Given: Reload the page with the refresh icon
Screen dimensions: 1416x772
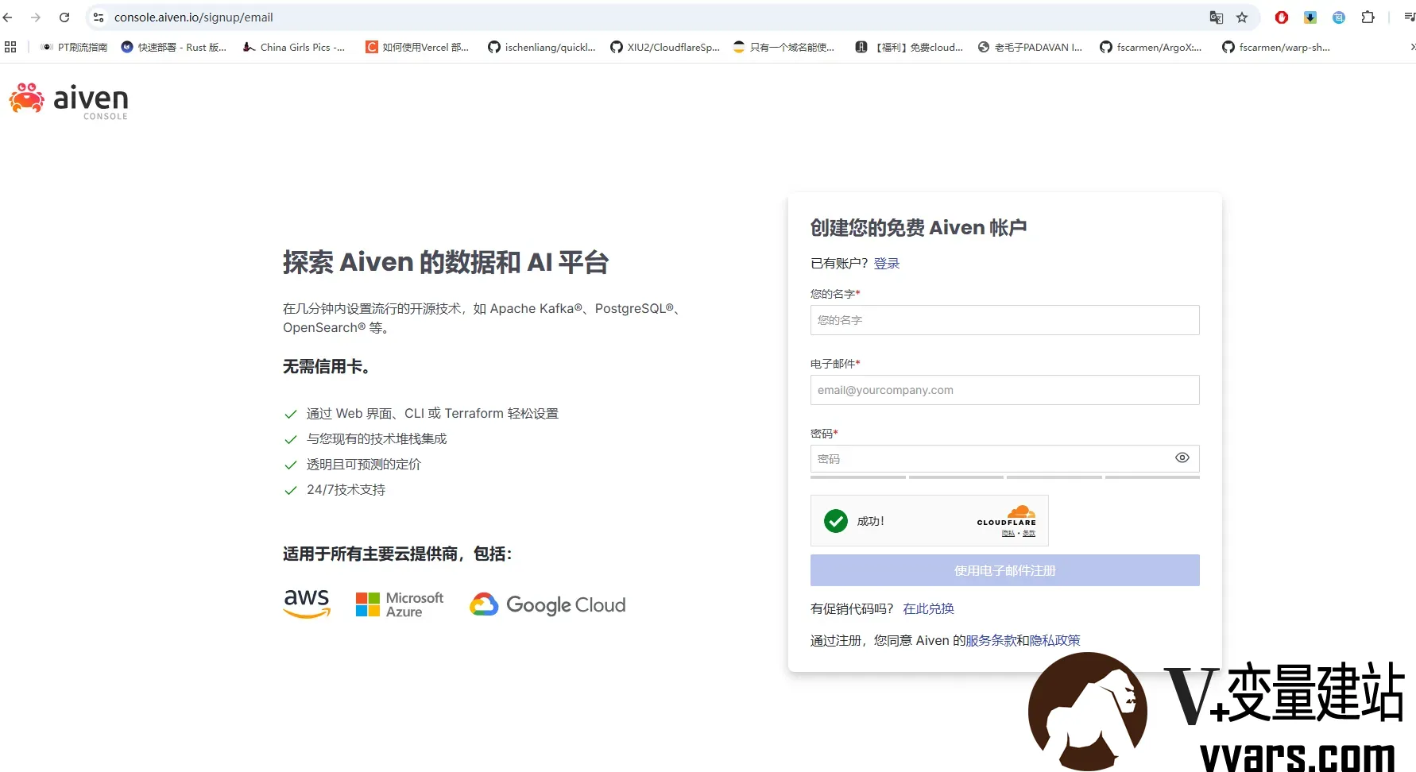Looking at the screenshot, I should [64, 17].
